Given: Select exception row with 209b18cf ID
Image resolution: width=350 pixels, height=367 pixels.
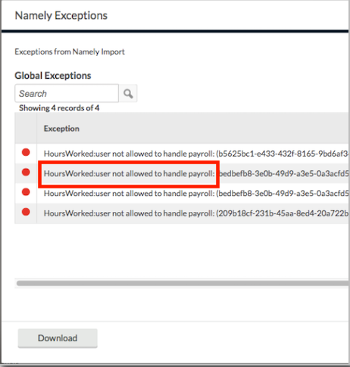Looking at the screenshot, I should (x=182, y=213).
